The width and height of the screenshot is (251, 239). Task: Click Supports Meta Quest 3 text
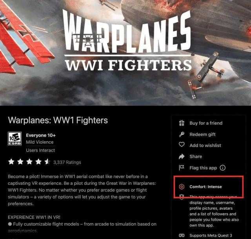(211, 235)
